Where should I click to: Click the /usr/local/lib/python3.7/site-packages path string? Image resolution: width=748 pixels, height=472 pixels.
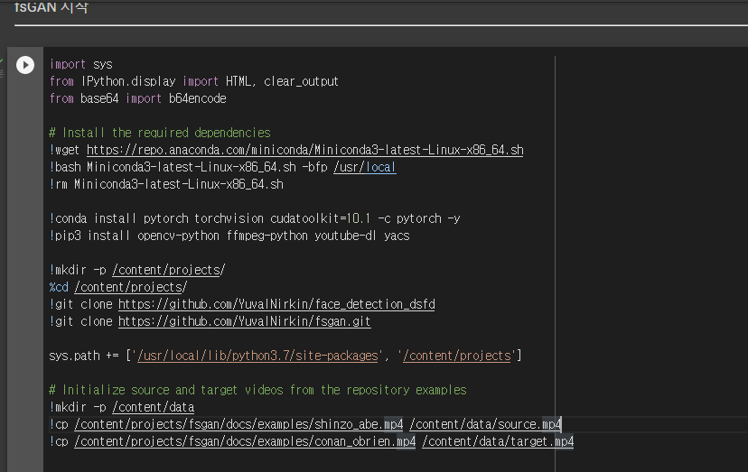coord(257,356)
